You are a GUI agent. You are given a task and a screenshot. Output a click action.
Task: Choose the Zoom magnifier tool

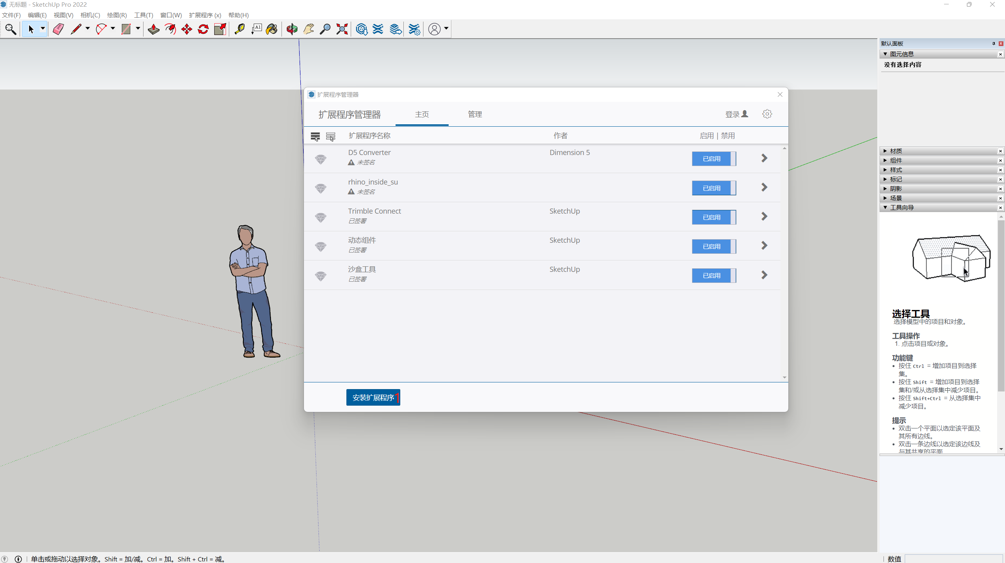click(325, 29)
